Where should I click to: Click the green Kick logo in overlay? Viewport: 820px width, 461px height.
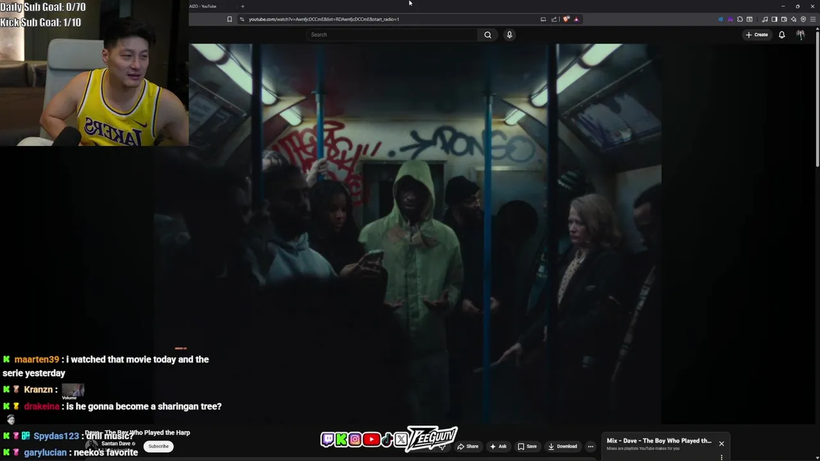point(341,439)
